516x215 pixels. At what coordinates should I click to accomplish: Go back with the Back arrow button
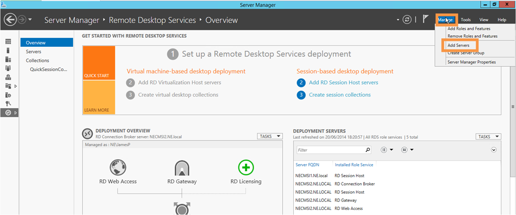11,20
